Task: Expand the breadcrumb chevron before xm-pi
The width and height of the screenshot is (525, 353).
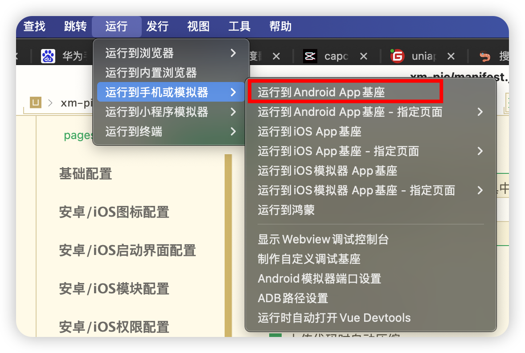Action: point(50,103)
